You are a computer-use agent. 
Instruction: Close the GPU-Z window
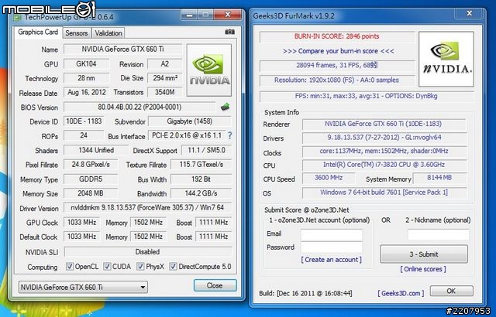click(x=227, y=15)
